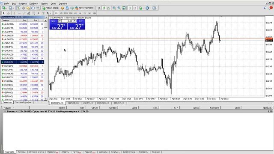The image size is (274, 154).
Task: Expand the Profiles dropdown arrow
Action: (x=13, y=8)
